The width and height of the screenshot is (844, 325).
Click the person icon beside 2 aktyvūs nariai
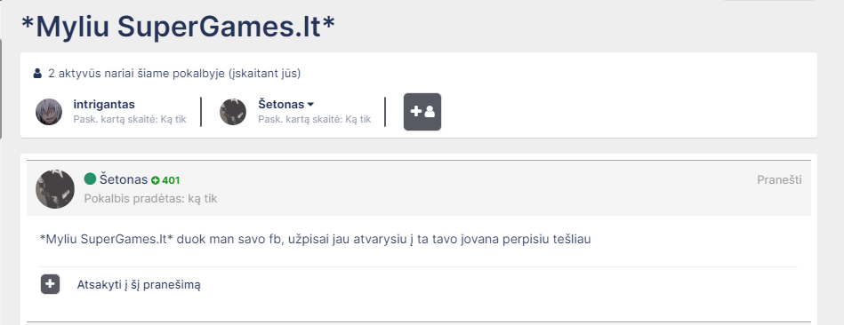coord(37,74)
